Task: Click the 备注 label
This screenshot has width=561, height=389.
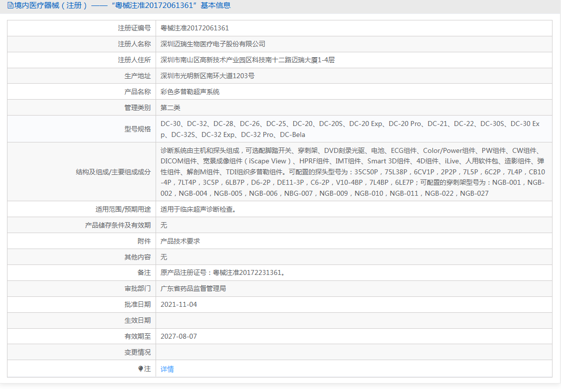Action: coord(144,272)
